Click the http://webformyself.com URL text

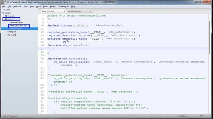tap(86, 16)
